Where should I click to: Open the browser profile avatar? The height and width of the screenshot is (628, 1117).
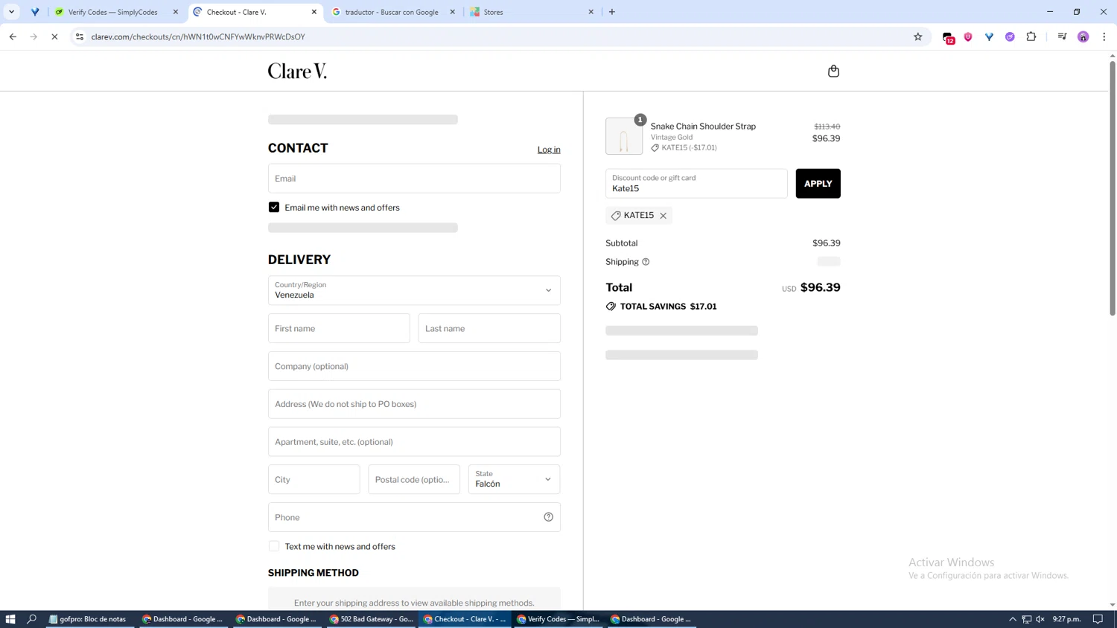[x=1083, y=36]
